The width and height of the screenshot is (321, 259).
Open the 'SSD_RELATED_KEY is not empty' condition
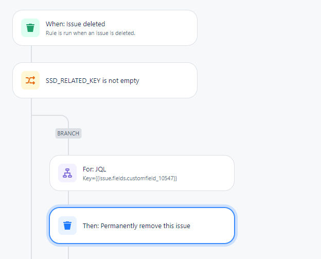tap(92, 80)
